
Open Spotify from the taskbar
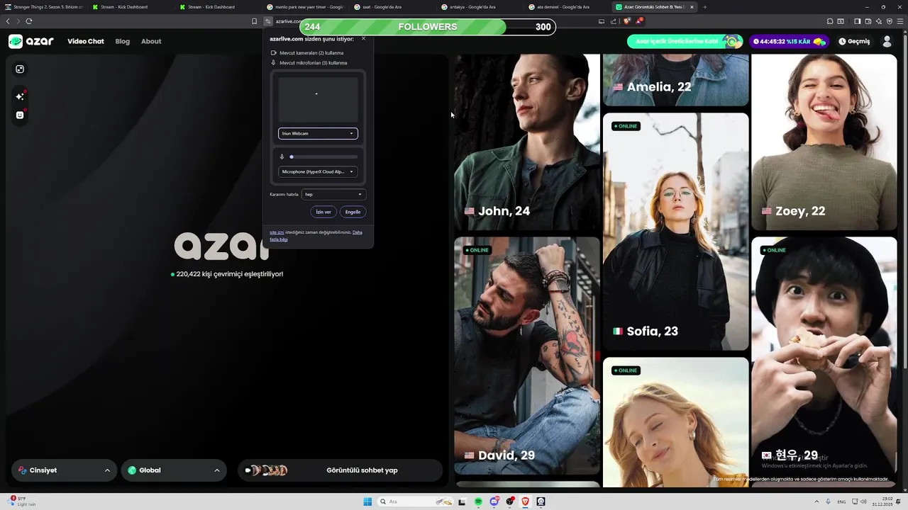(x=479, y=501)
